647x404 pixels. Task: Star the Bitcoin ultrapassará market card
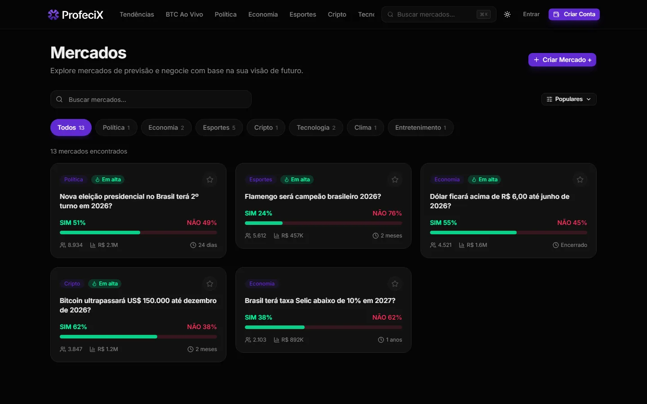210,284
